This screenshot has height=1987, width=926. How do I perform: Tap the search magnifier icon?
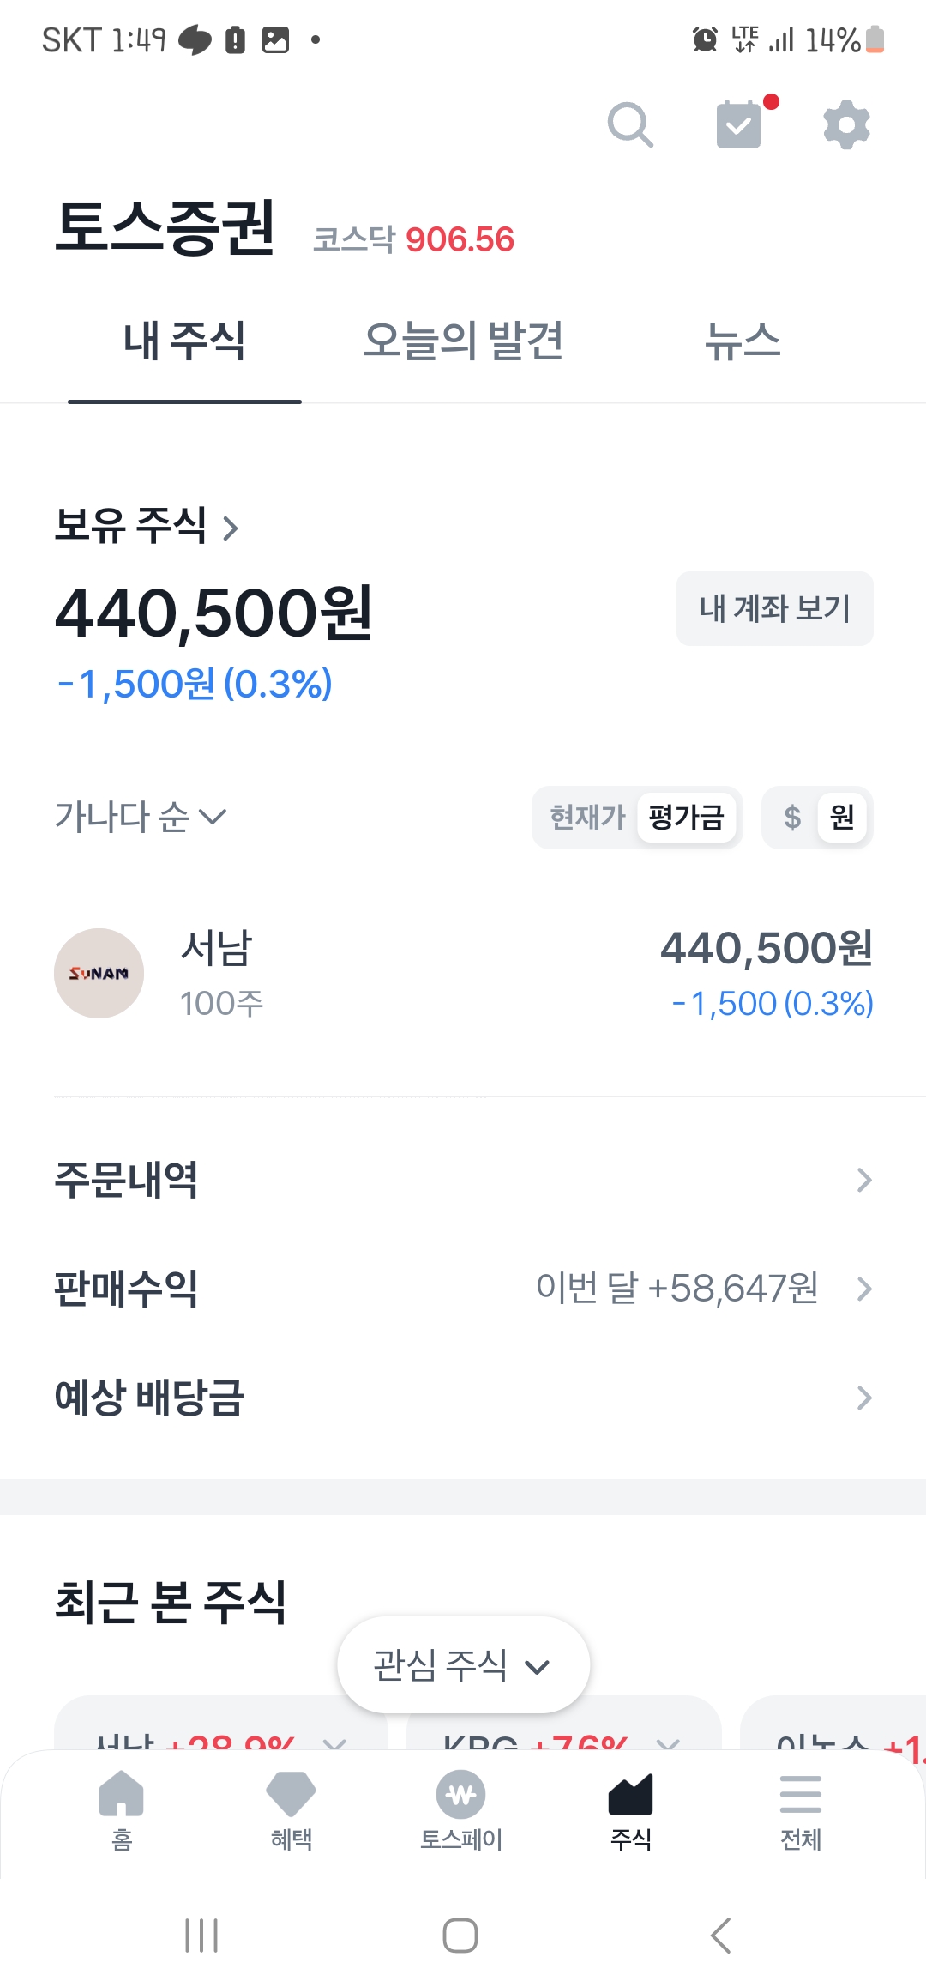[x=630, y=125]
